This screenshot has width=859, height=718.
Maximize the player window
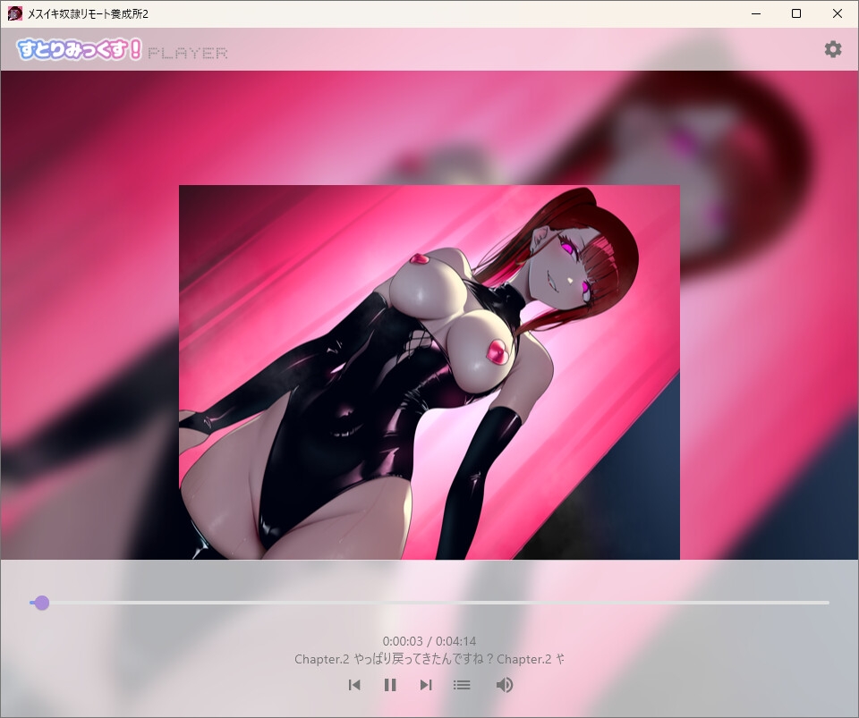click(x=796, y=13)
